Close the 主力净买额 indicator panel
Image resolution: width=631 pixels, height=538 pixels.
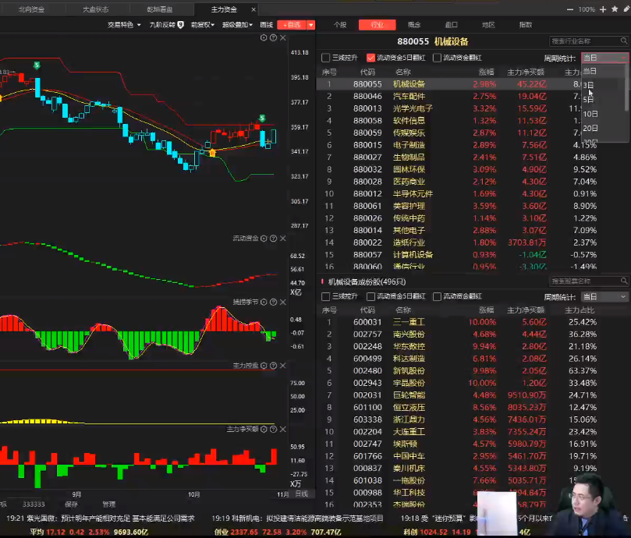(x=283, y=429)
